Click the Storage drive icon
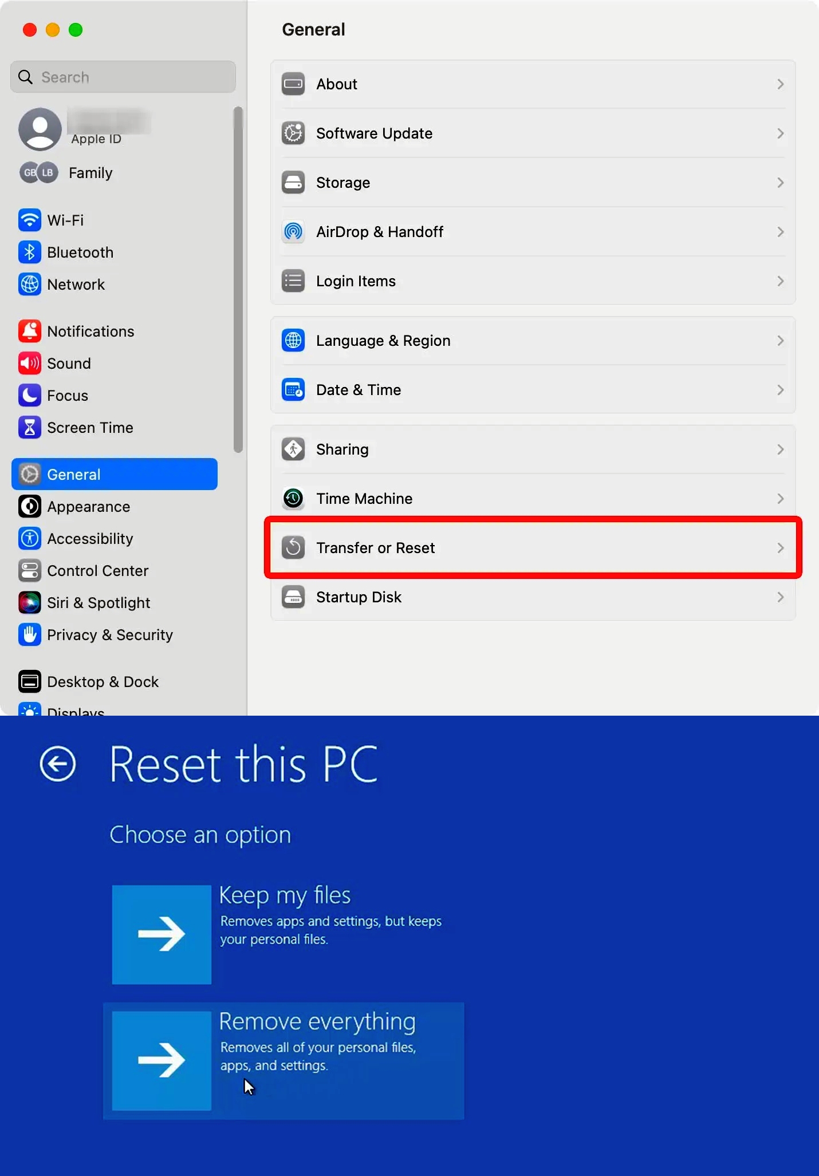Screen dimensions: 819x1176 pos(293,183)
